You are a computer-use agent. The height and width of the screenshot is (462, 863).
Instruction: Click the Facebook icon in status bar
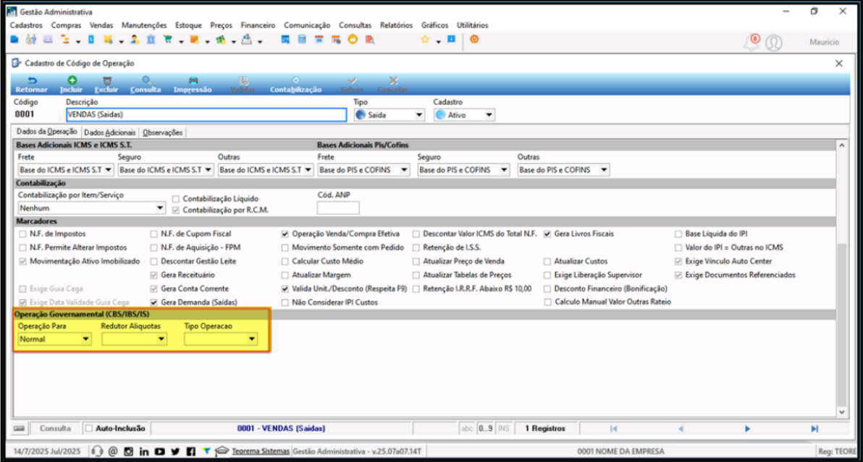[190, 451]
